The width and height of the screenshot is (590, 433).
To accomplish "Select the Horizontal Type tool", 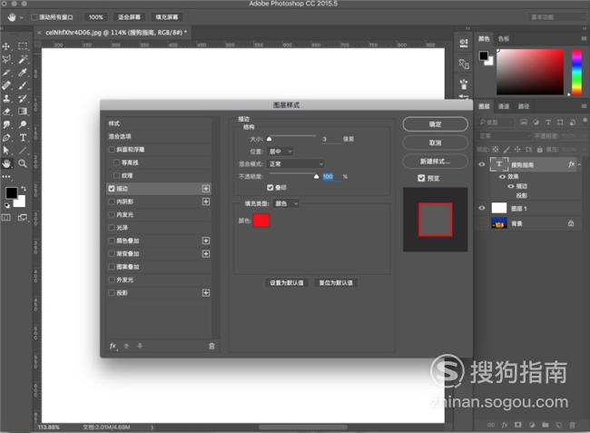I will click(x=23, y=138).
